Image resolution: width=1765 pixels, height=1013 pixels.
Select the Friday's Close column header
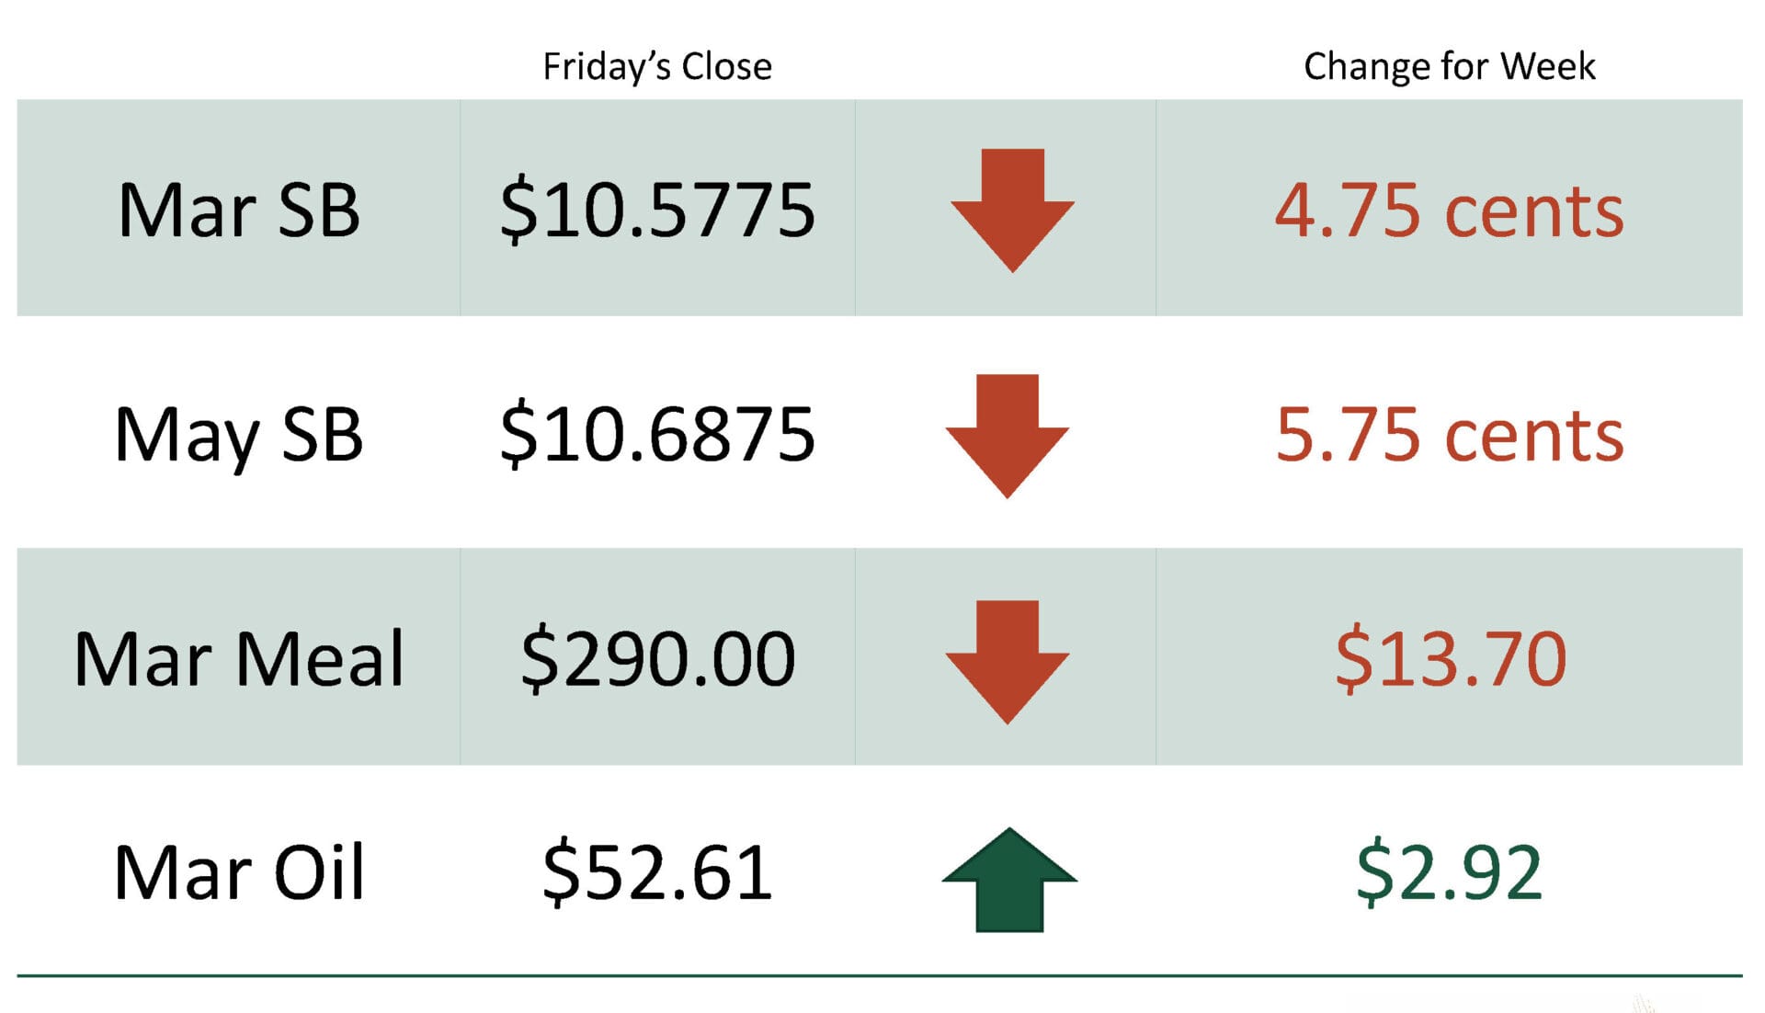point(657,66)
